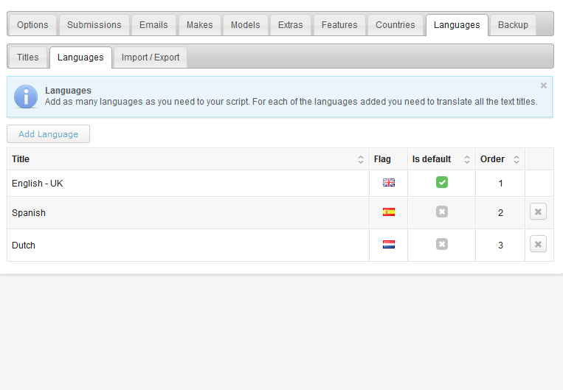Toggle the green default checkmark for English - UK
563x390 pixels.
[442, 182]
